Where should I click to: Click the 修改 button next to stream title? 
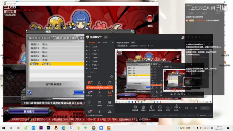[133, 43]
